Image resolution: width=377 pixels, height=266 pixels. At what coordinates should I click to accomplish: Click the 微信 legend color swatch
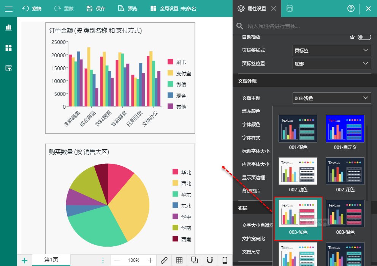pyautogui.click(x=171, y=84)
